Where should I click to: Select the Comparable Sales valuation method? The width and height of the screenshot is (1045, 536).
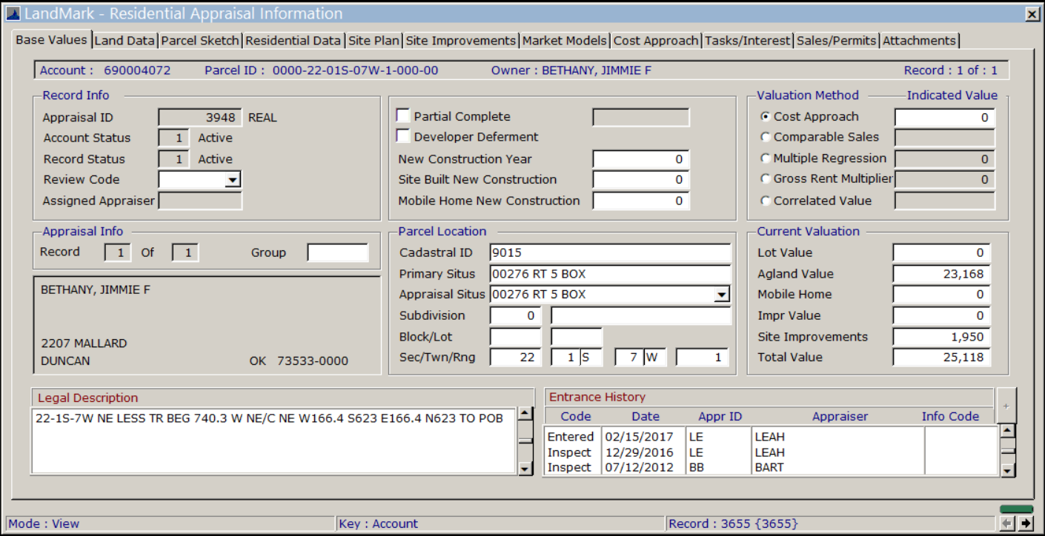click(765, 137)
